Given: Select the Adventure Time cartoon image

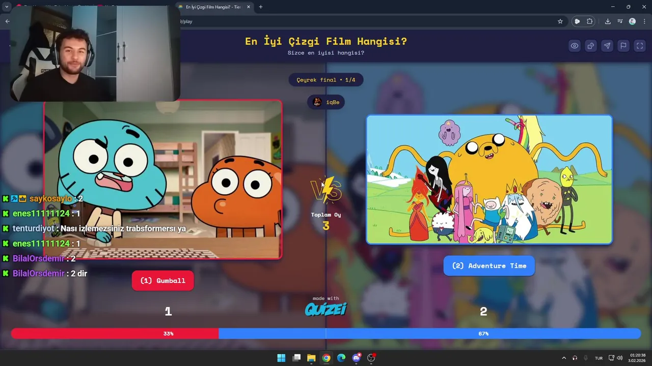Looking at the screenshot, I should [489, 179].
